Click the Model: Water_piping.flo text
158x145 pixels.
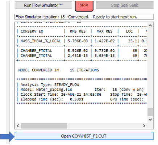click(46, 90)
